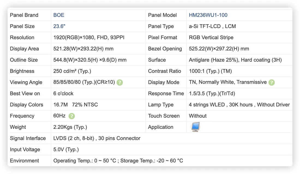300x174 pixels.
Task: Click the panel type value a-Si TFT-LCD , LCM
Action: point(212,26)
